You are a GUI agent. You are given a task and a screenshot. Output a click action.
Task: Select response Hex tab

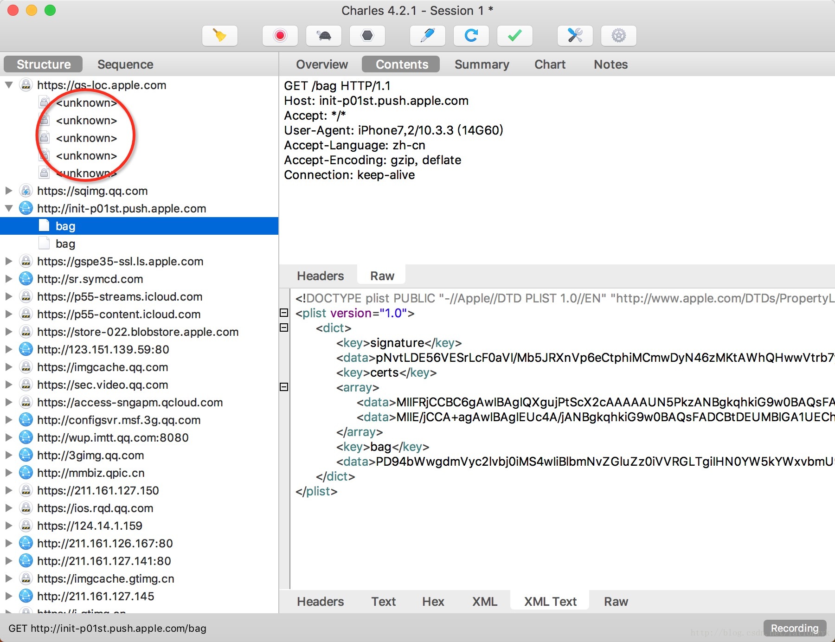click(433, 601)
